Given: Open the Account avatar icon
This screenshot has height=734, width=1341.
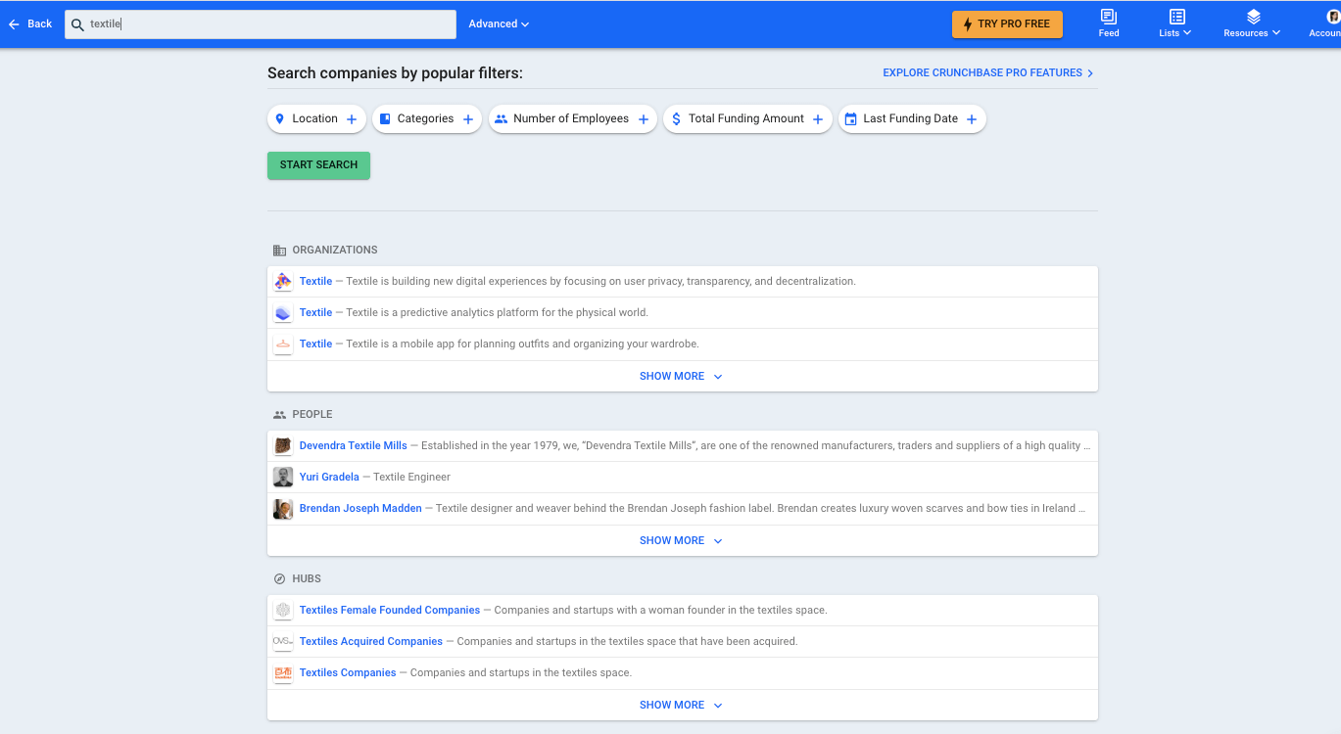Looking at the screenshot, I should click(x=1333, y=17).
